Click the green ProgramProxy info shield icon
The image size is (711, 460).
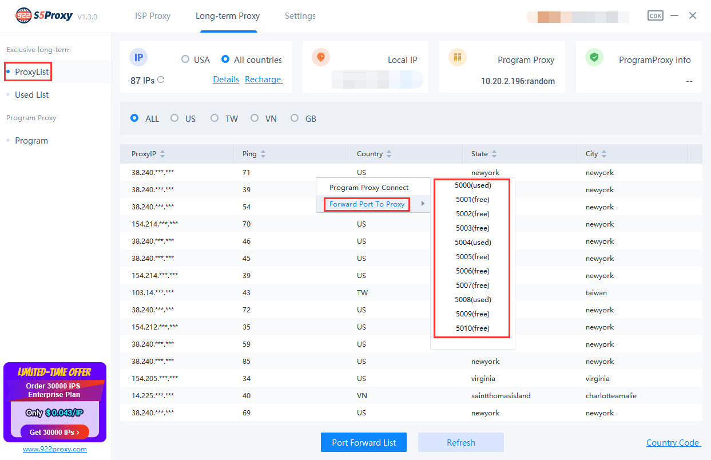coord(594,57)
